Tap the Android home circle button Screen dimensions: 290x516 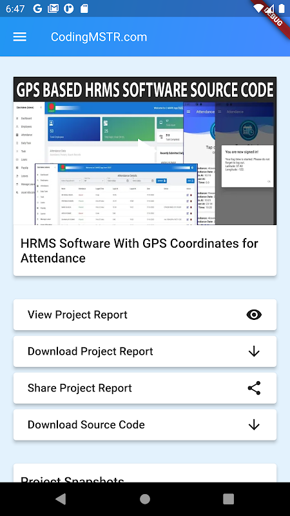144,499
